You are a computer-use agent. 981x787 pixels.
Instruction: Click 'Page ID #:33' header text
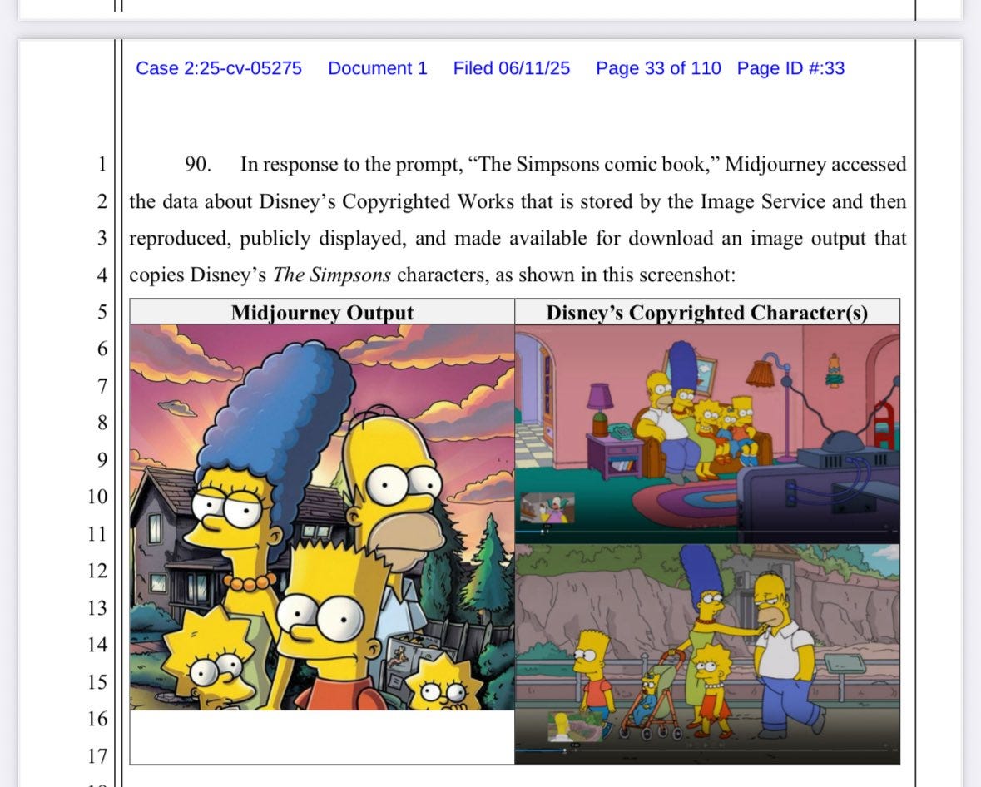pos(790,68)
